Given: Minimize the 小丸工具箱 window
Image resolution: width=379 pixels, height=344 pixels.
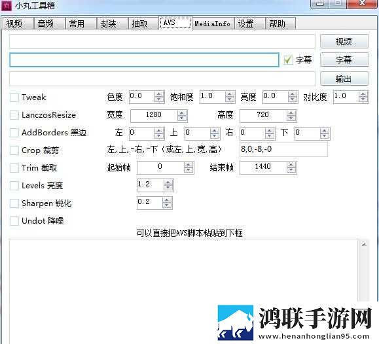Looking at the screenshot, I should click(319, 4).
